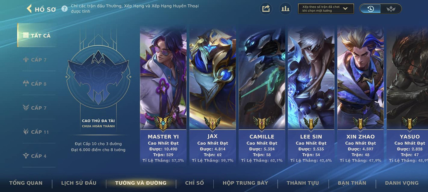Tap the share profile icon

[x=266, y=9]
